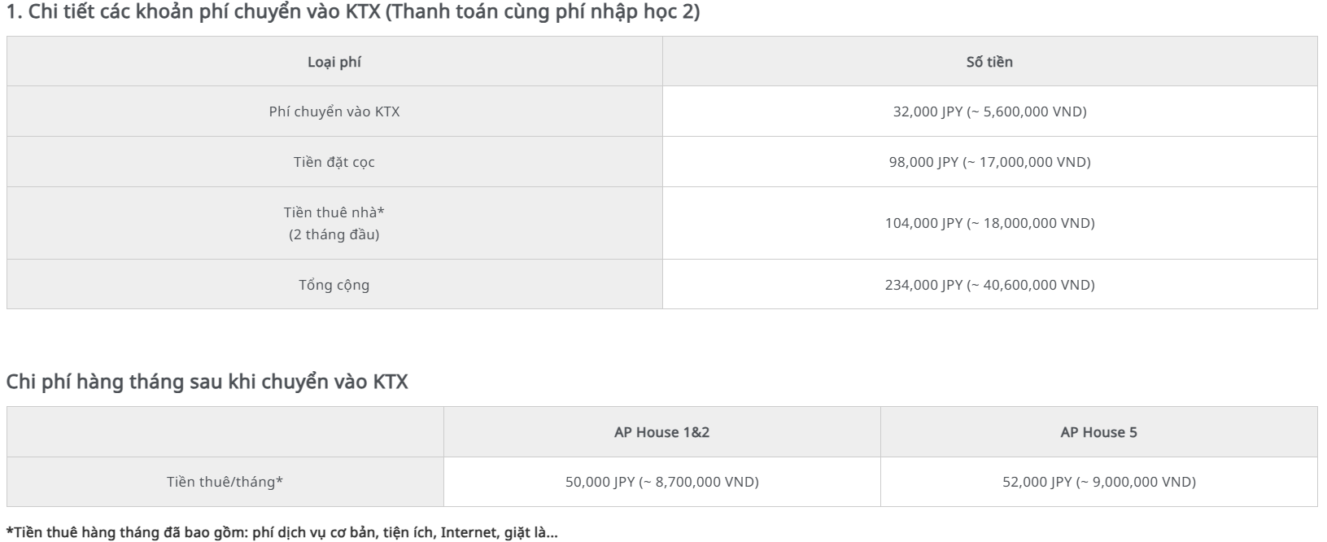This screenshot has width=1327, height=542.
Task: Select the 32,000 JPY amount cell
Action: click(989, 111)
